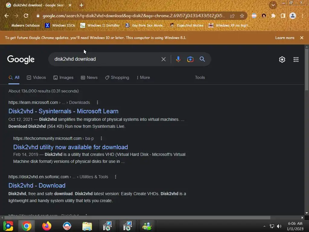Open the Extensions puzzle icon
This screenshot has height=232, width=309.
tap(273, 16)
